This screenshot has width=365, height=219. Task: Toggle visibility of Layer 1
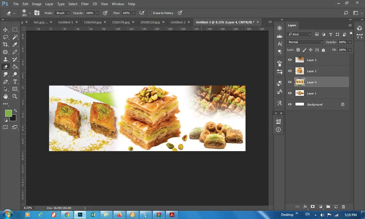point(290,93)
